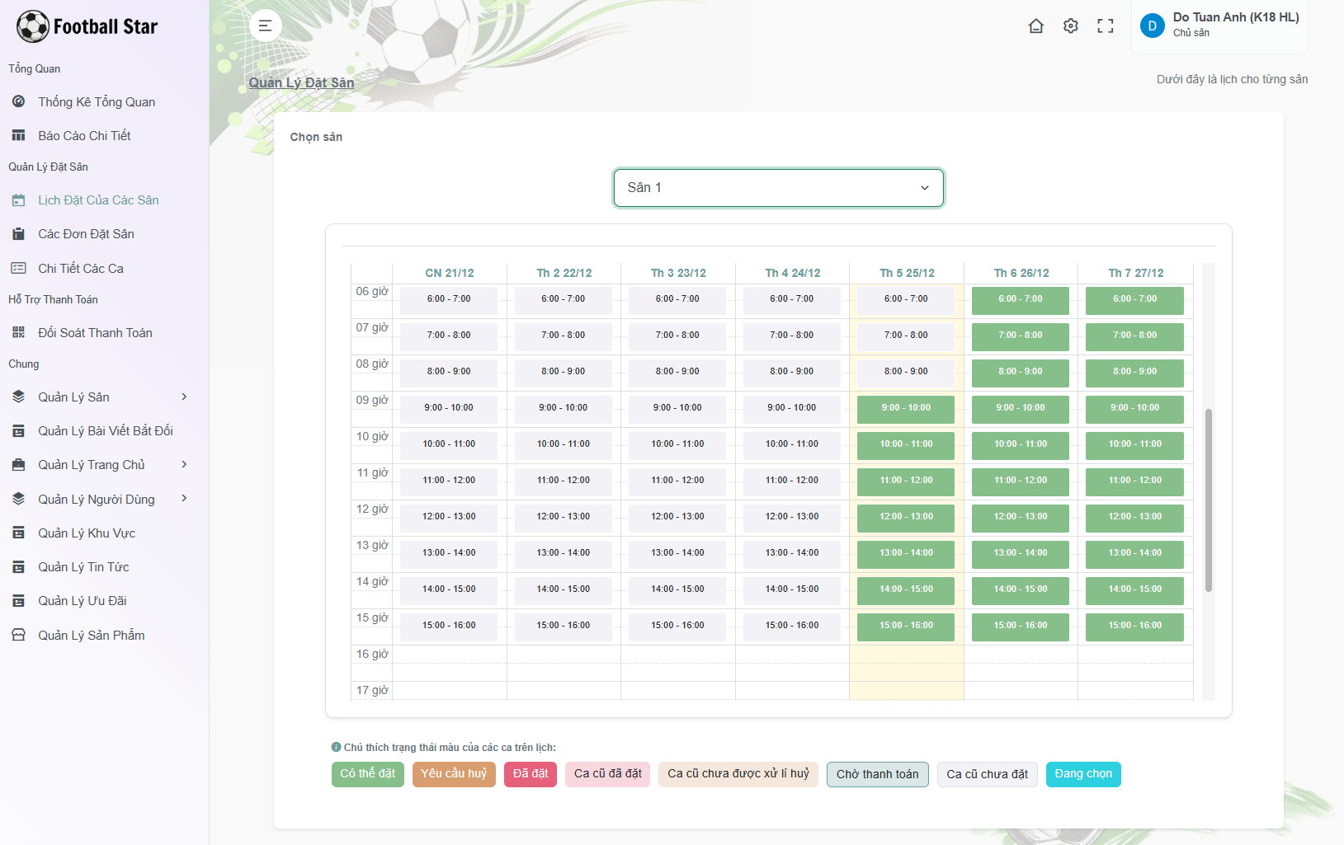Select the 9:00 - 10:00 slot on Th 5 25/12

(x=905, y=408)
